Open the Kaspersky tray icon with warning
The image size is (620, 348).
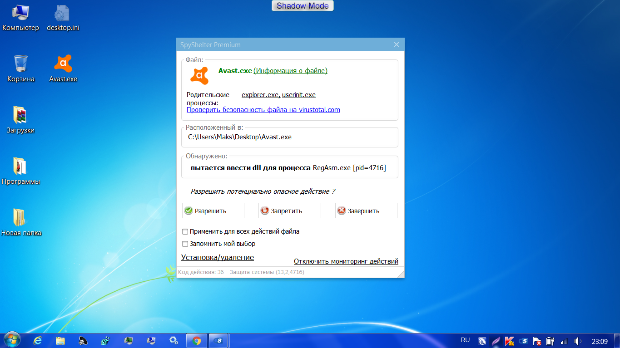coord(510,341)
